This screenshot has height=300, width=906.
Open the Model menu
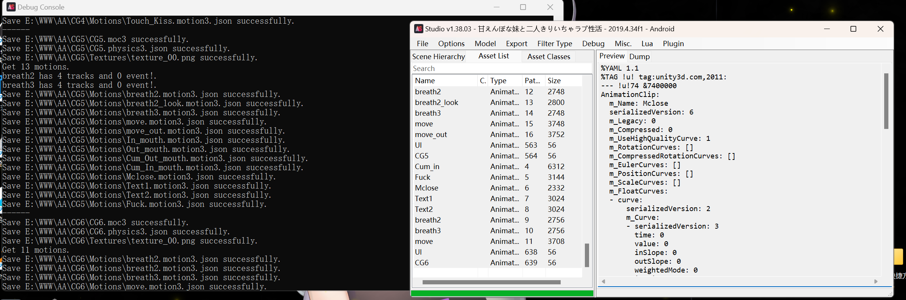tap(485, 44)
